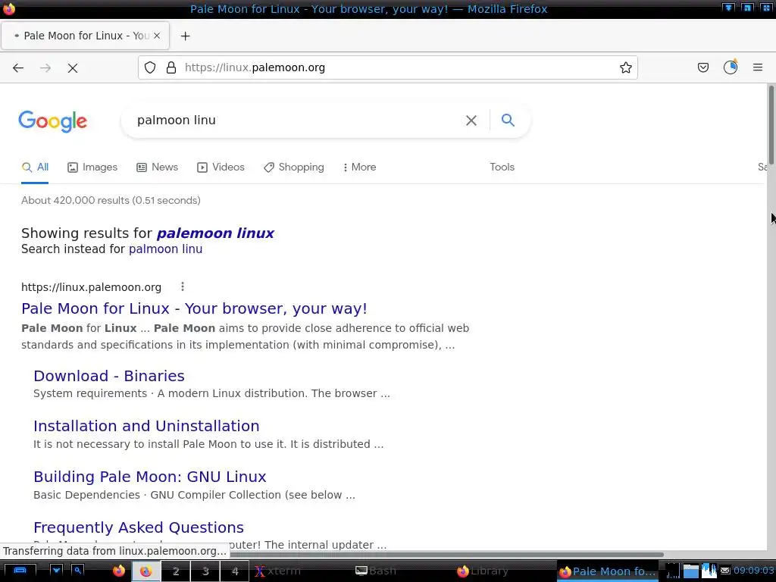Click the system clock showing 09:09:03
The height and width of the screenshot is (582, 776).
point(754,571)
